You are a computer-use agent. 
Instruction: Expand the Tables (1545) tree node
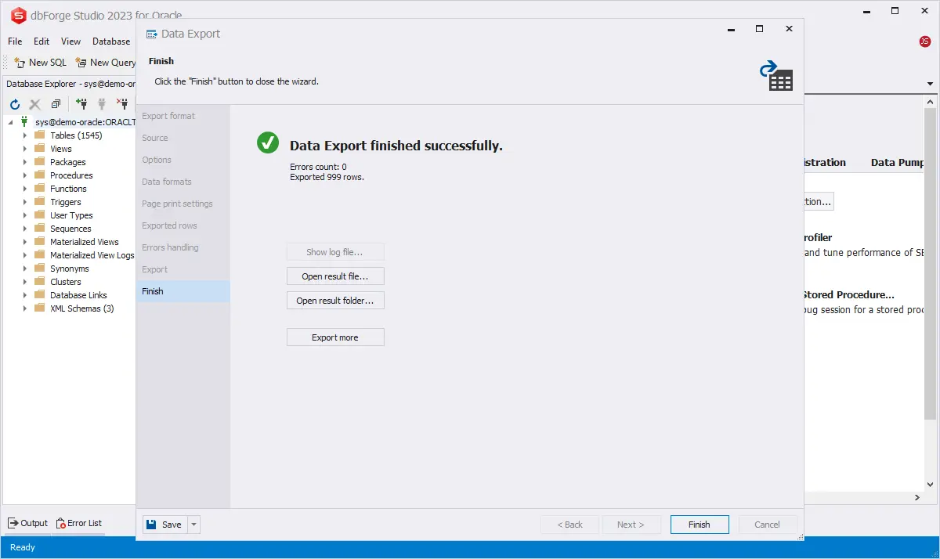click(x=24, y=135)
